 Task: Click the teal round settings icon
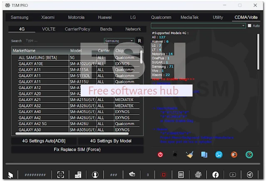(249, 154)
